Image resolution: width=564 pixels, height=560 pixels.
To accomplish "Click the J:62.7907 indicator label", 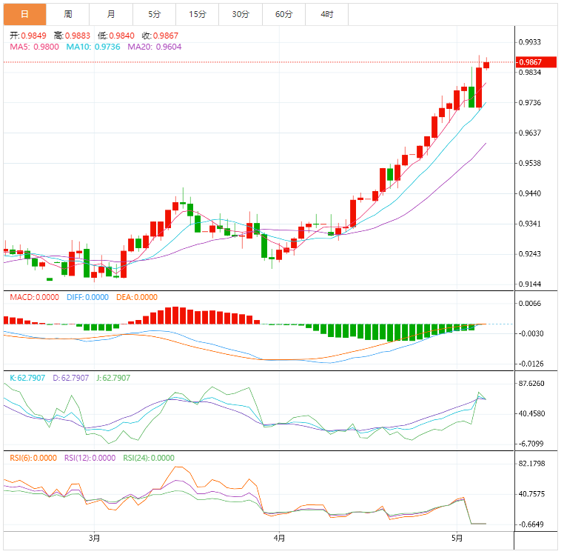I will click(x=113, y=378).
